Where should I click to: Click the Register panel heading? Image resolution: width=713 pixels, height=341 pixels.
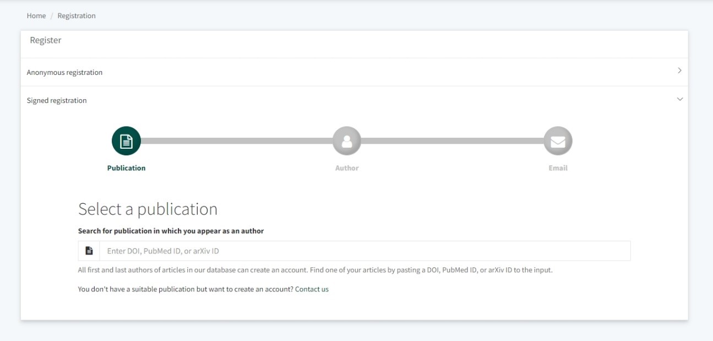(x=46, y=40)
